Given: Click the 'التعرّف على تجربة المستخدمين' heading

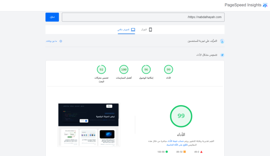Looking at the screenshot, I should coord(202,41).
